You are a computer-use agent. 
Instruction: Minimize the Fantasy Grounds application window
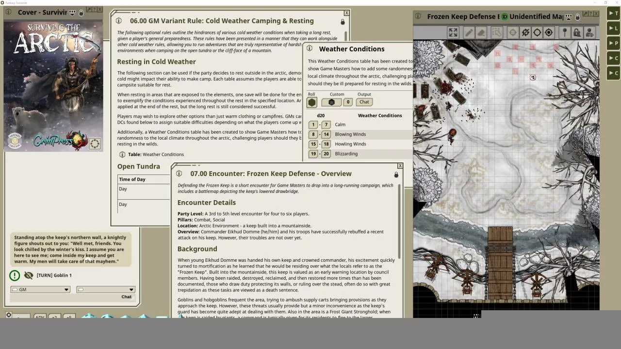595,2
